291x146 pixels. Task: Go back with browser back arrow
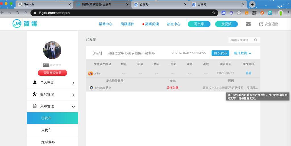[x=2, y=13]
